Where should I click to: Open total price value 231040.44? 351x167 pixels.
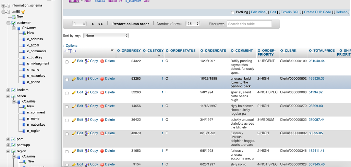pos(316,61)
